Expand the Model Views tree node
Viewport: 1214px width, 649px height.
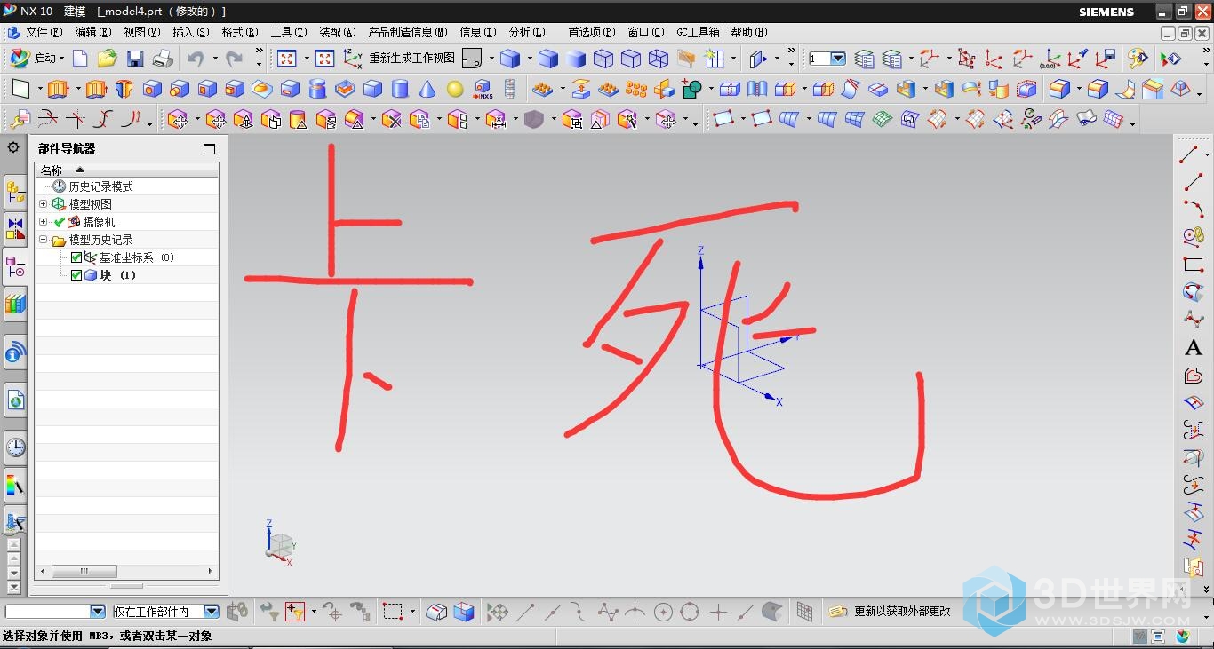pos(43,204)
